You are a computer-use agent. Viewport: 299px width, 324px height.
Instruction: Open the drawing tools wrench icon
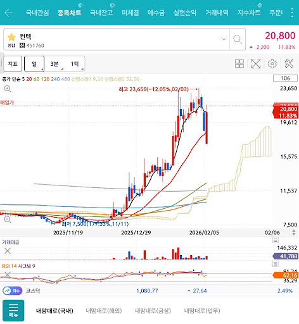[x=289, y=64]
